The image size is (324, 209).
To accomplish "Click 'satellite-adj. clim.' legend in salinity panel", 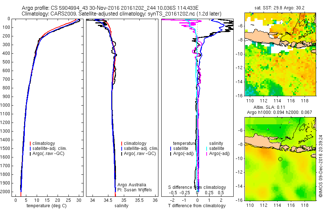I will click(x=140, y=148).
